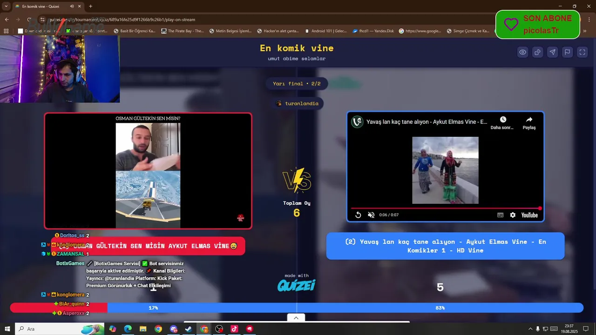The image size is (596, 335).
Task: Vote for option (2) Yavaş lan kaç tane alıyon
Action: (445, 246)
